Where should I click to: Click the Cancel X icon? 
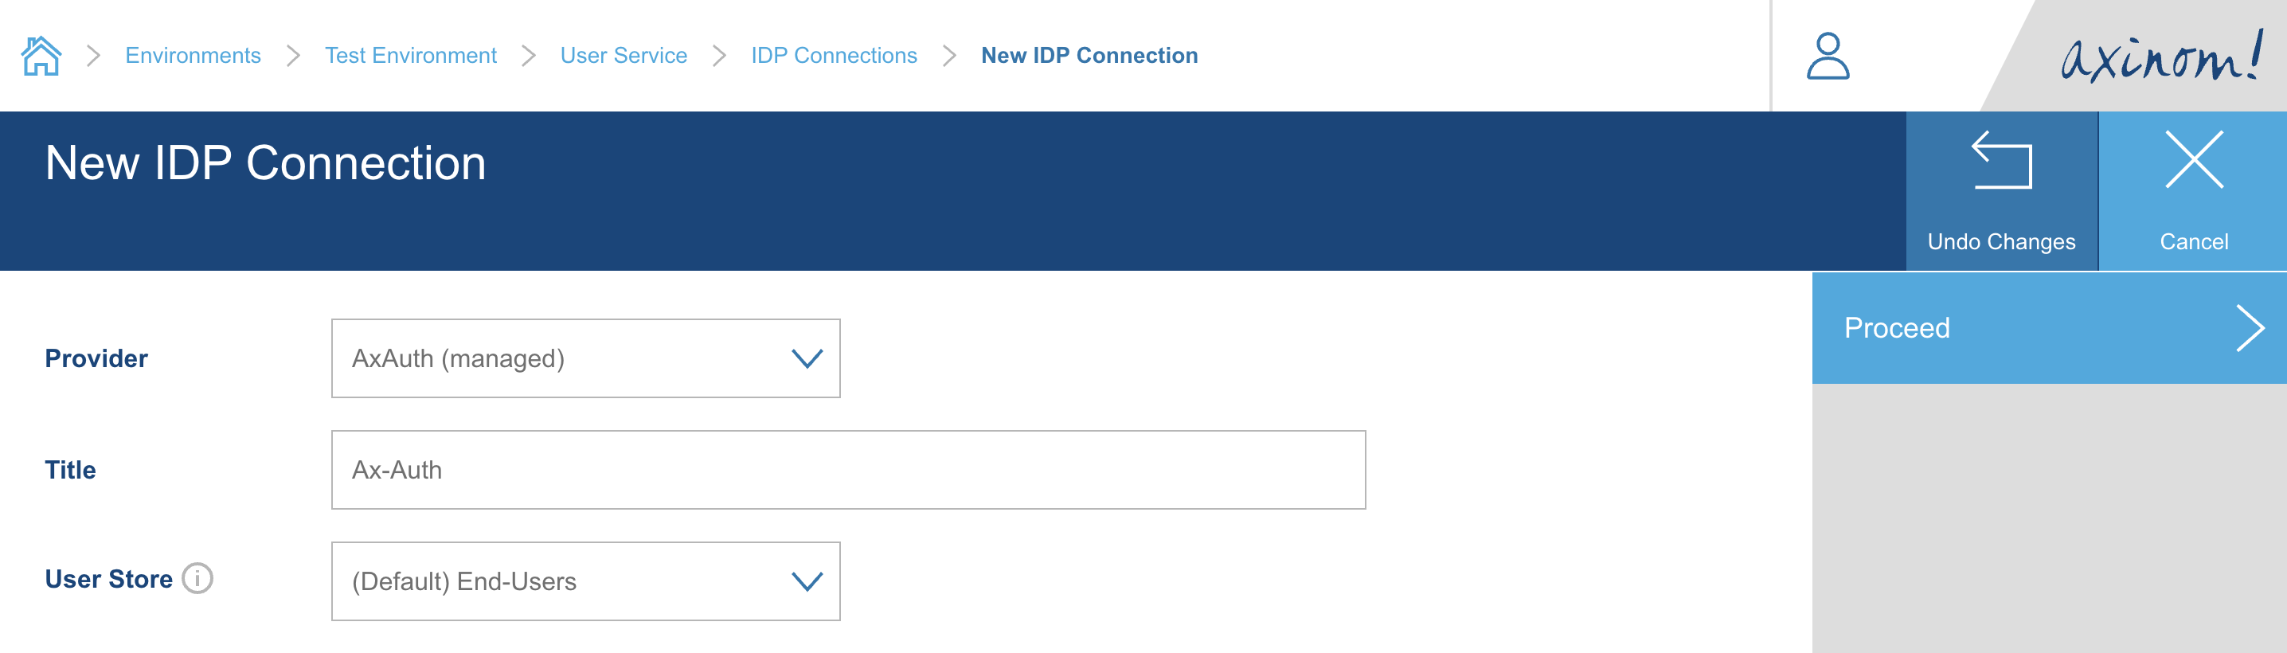click(x=2193, y=160)
